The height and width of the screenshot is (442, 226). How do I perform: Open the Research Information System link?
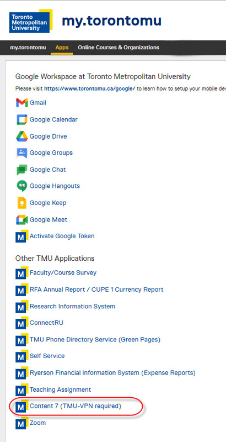coord(73,306)
